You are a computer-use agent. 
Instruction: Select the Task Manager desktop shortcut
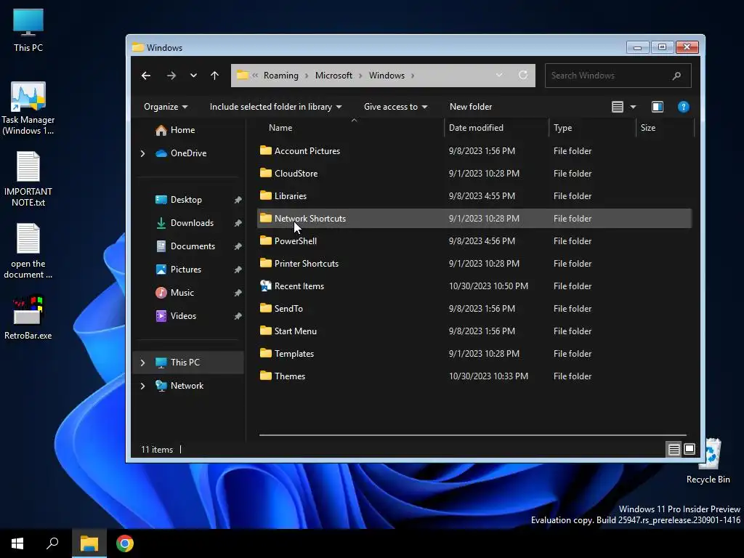coord(28,108)
